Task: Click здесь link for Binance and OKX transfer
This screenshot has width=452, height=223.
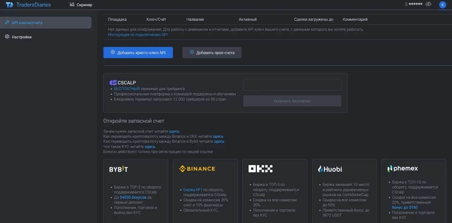Action: [x=218, y=136]
